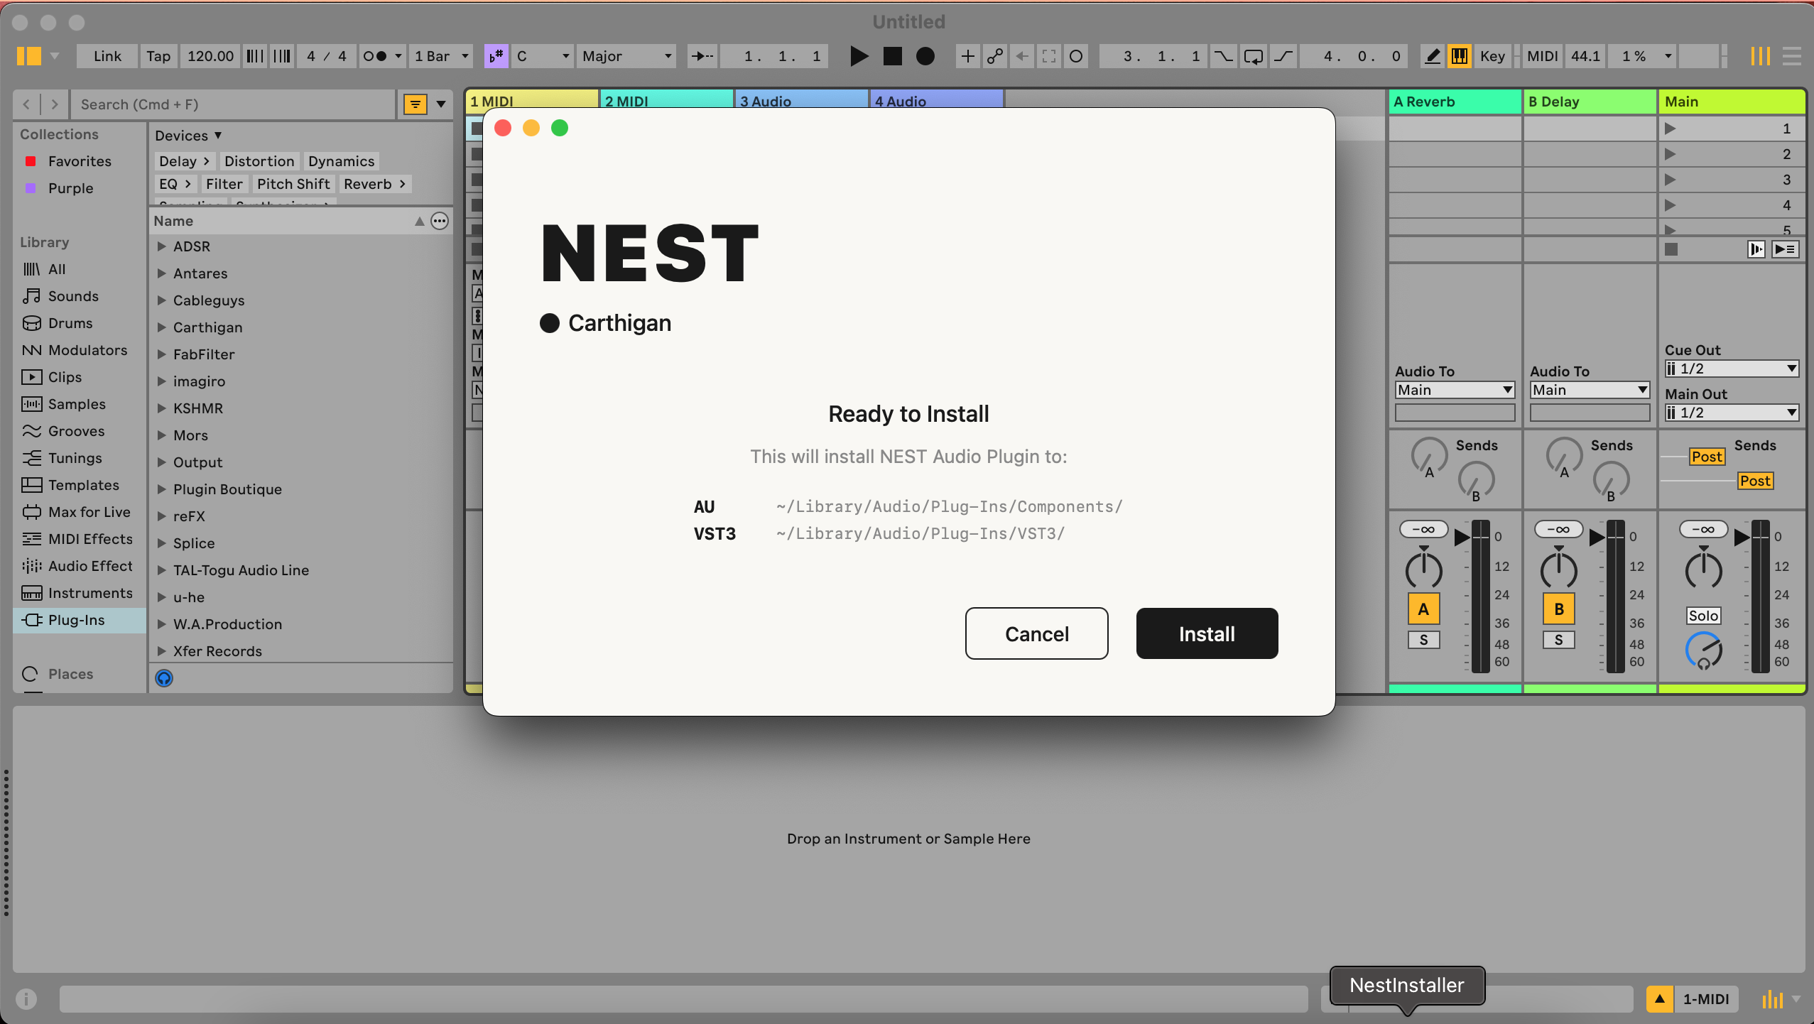Image resolution: width=1814 pixels, height=1024 pixels.
Task: Stop the transport with the Stop button
Action: pyautogui.click(x=892, y=56)
